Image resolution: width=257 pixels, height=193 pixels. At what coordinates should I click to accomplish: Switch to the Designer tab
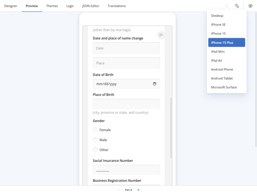click(11, 6)
